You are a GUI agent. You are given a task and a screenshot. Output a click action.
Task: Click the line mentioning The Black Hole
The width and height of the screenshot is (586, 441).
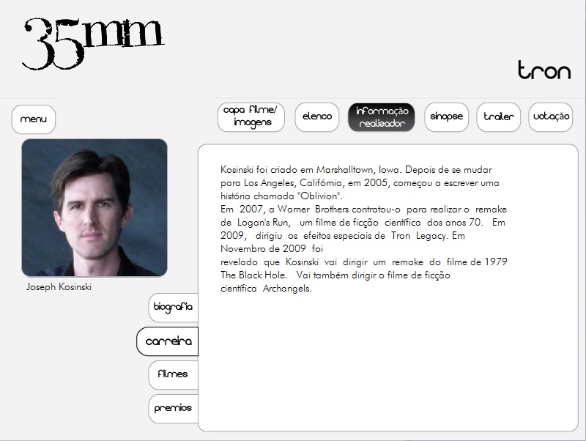pos(335,275)
